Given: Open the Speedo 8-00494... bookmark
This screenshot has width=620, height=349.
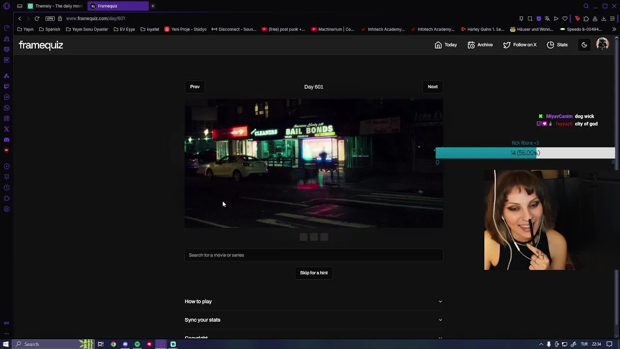Looking at the screenshot, I should 580,29.
